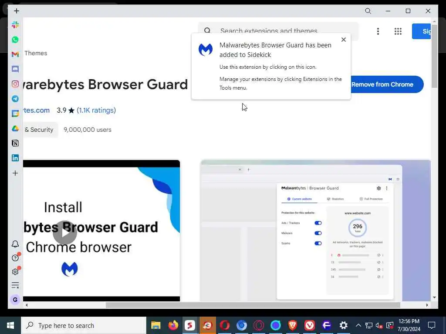Open LinkedIn from the sidebar
This screenshot has width=446, height=334.
pos(15,158)
